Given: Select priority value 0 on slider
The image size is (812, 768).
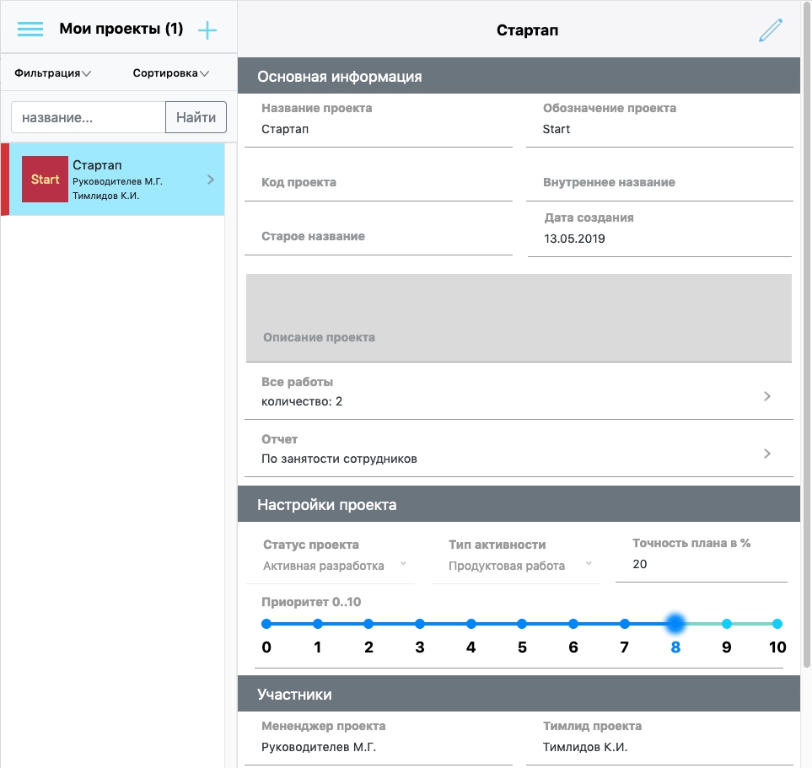Looking at the screenshot, I should pos(266,624).
